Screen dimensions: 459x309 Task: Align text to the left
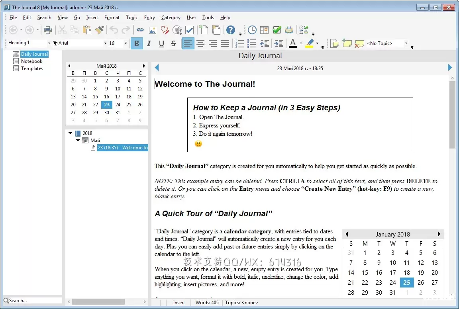tap(188, 43)
